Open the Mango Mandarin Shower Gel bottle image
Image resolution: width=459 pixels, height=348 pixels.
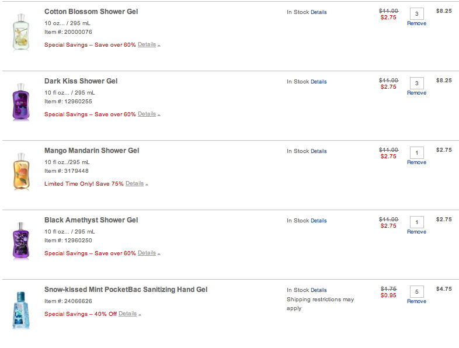[21, 172]
